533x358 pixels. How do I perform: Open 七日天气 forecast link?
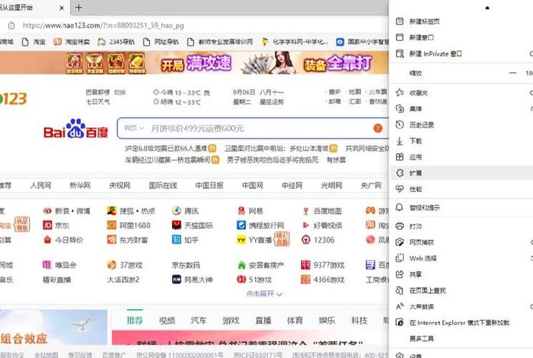click(98, 101)
